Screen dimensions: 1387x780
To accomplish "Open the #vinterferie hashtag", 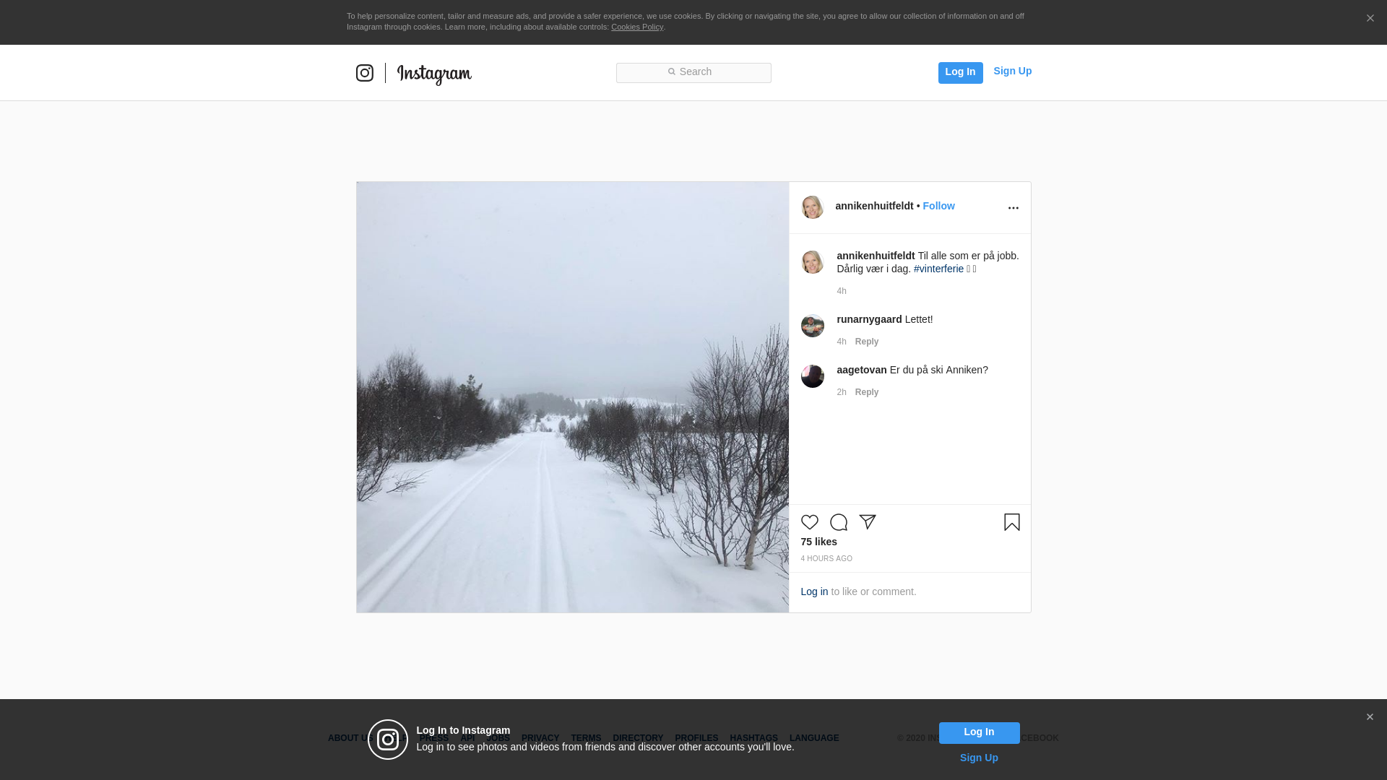I will (938, 269).
